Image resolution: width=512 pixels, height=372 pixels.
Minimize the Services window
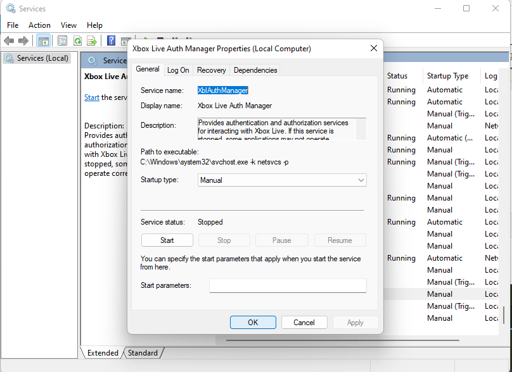[438, 8]
